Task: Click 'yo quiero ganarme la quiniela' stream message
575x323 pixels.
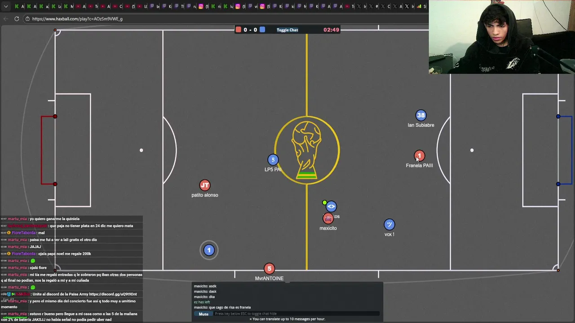Action: (54, 219)
